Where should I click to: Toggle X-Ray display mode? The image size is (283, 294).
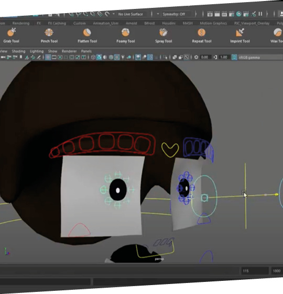175,57
